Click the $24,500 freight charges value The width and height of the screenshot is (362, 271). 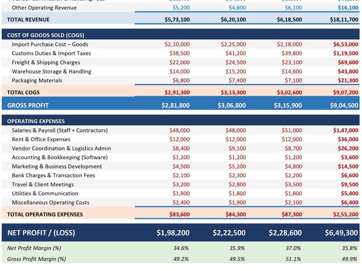coord(236,63)
